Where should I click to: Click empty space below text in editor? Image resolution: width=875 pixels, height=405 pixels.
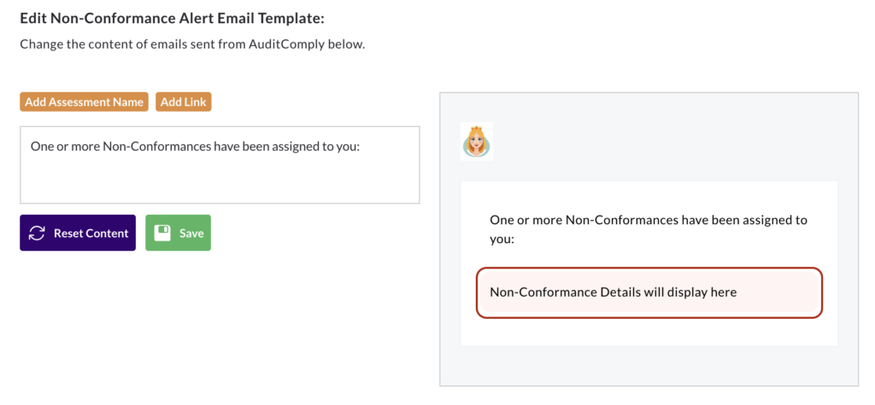[x=220, y=181]
